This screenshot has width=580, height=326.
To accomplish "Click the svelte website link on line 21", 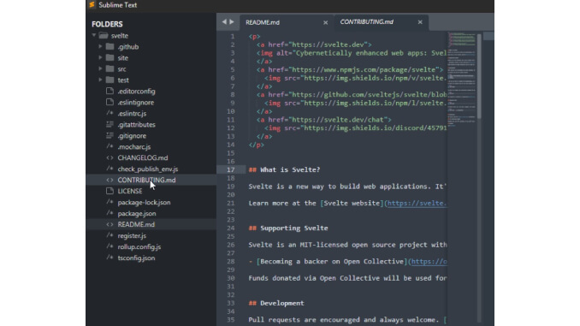I will pyautogui.click(x=417, y=203).
